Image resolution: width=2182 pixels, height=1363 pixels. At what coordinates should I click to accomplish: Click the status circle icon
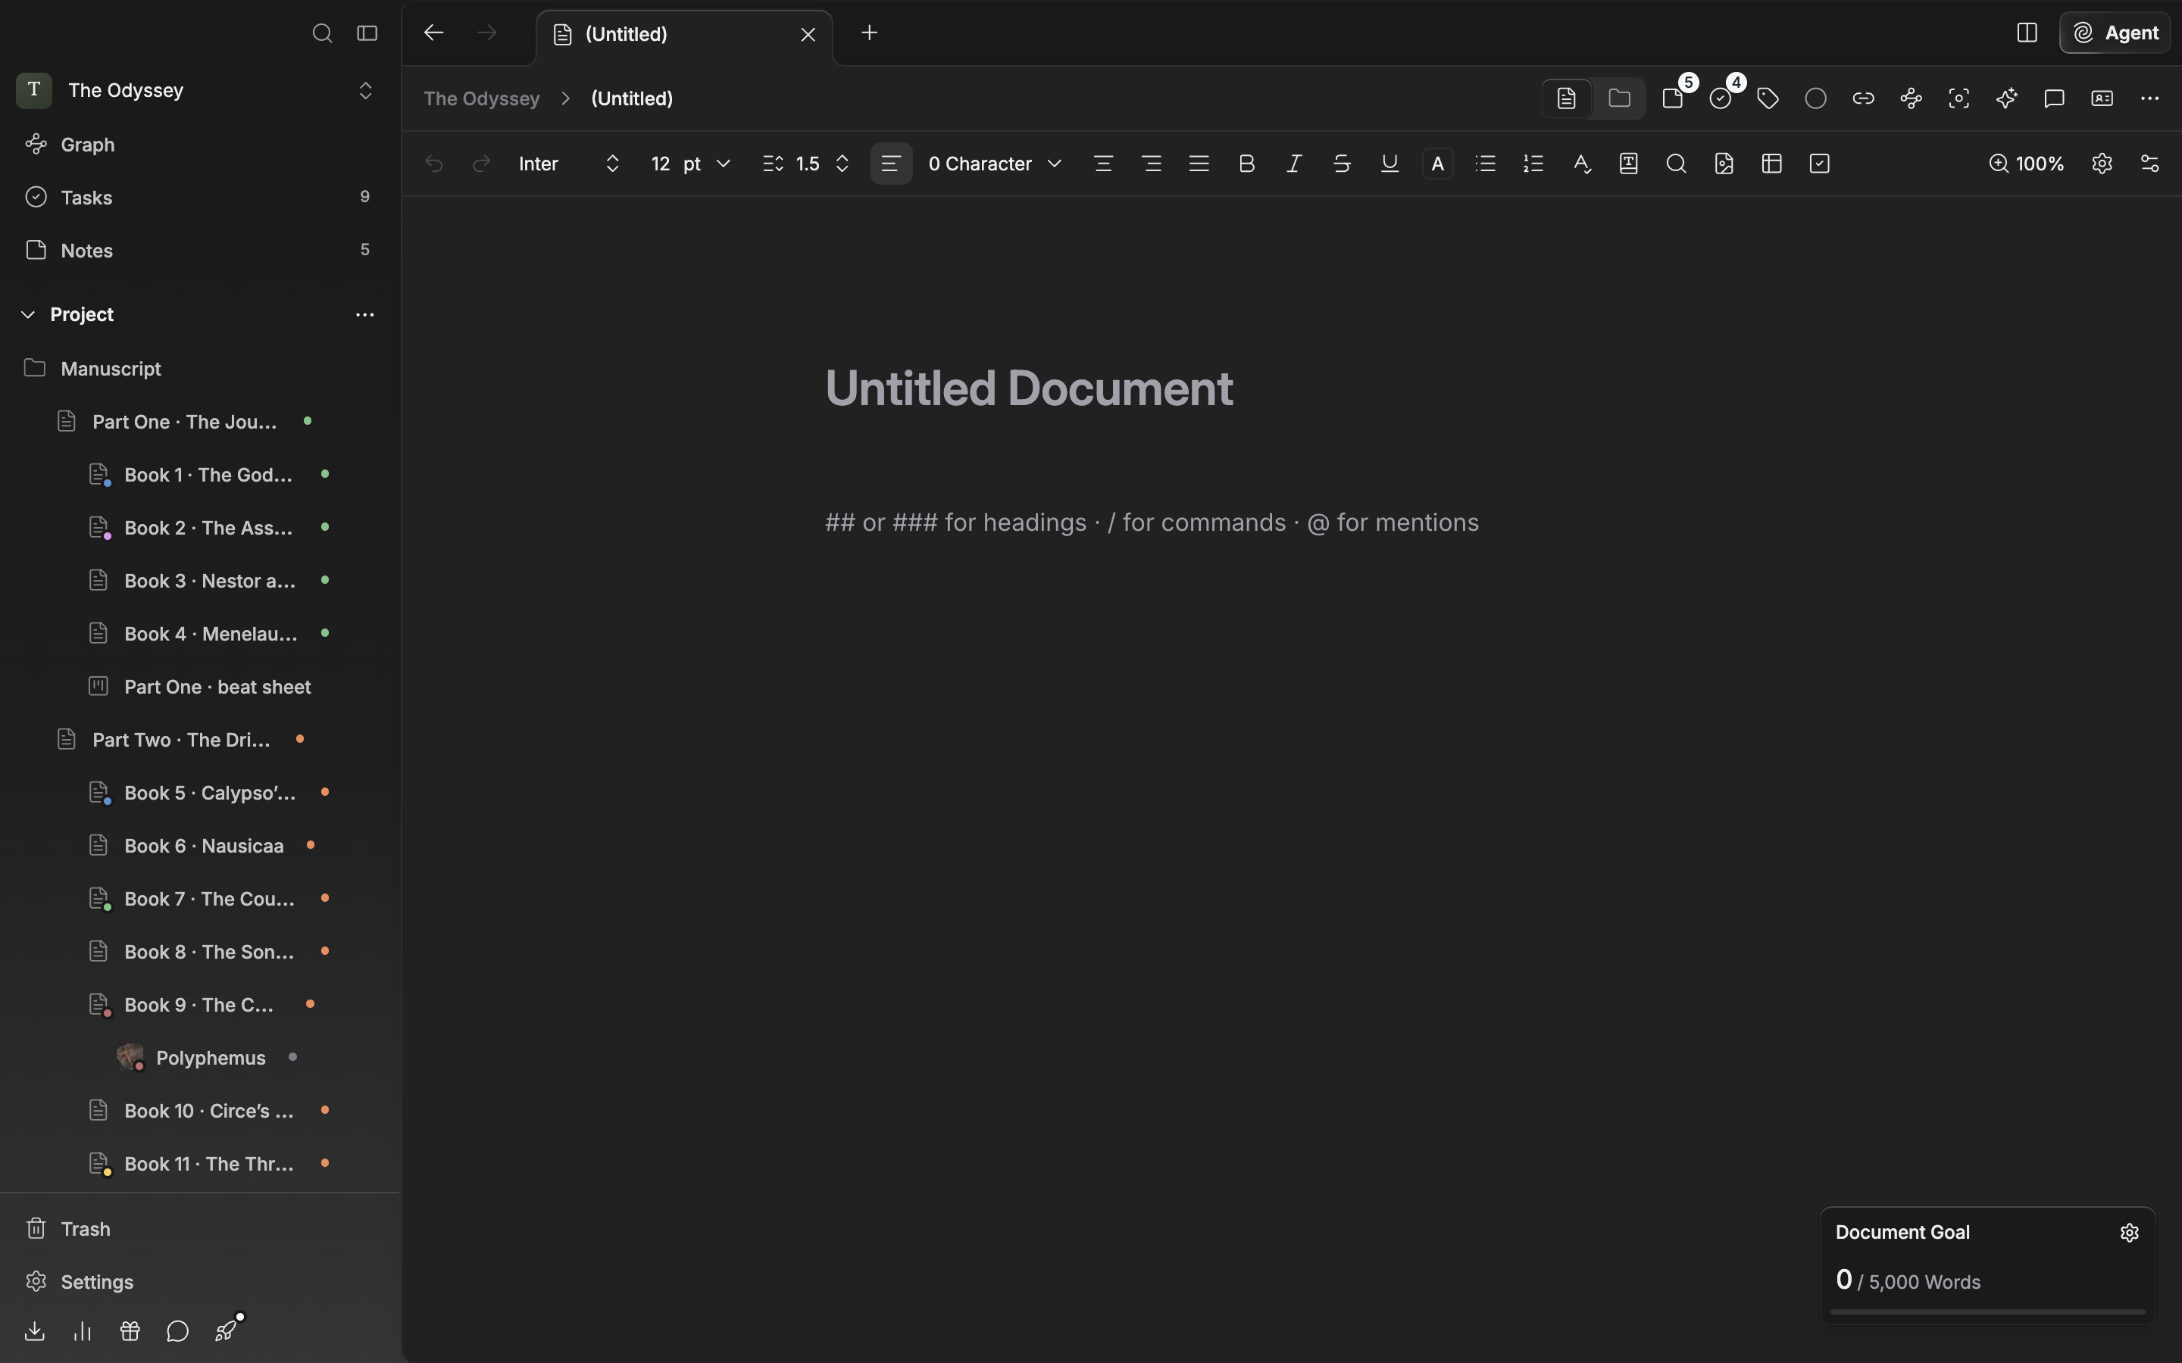(1816, 98)
